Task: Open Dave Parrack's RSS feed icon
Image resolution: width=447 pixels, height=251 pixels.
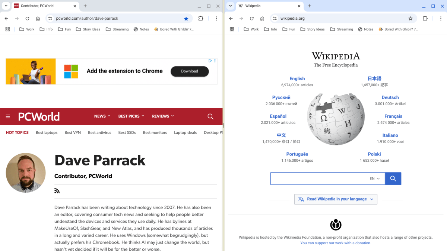Action: coord(57,190)
